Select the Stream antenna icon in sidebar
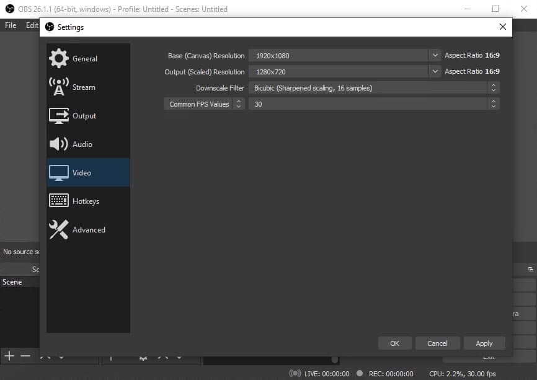 pyautogui.click(x=59, y=87)
